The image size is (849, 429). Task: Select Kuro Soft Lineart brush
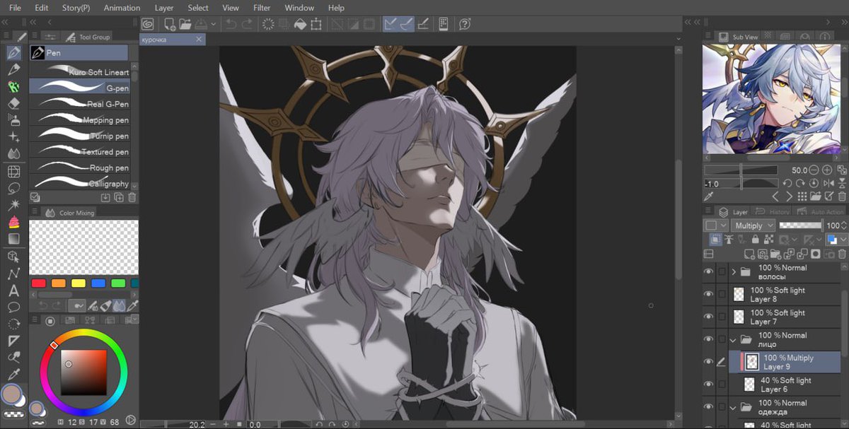point(79,72)
